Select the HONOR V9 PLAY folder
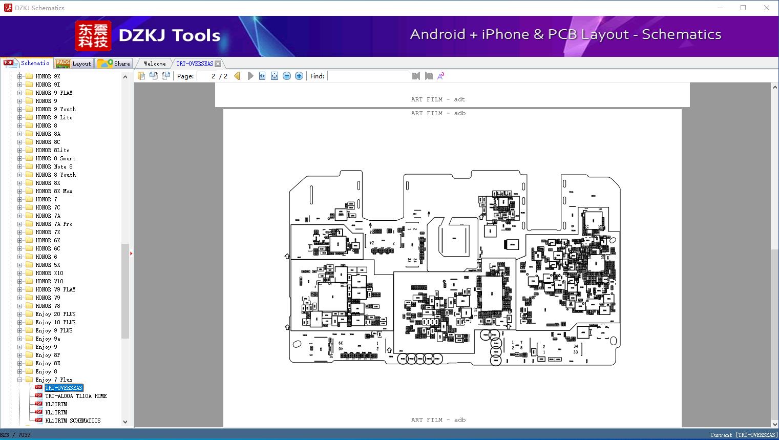779x440 pixels. (55, 289)
